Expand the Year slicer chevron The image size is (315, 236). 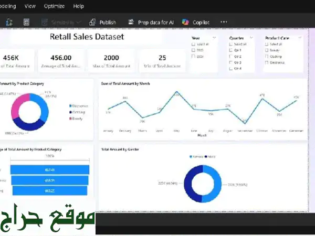click(214, 38)
